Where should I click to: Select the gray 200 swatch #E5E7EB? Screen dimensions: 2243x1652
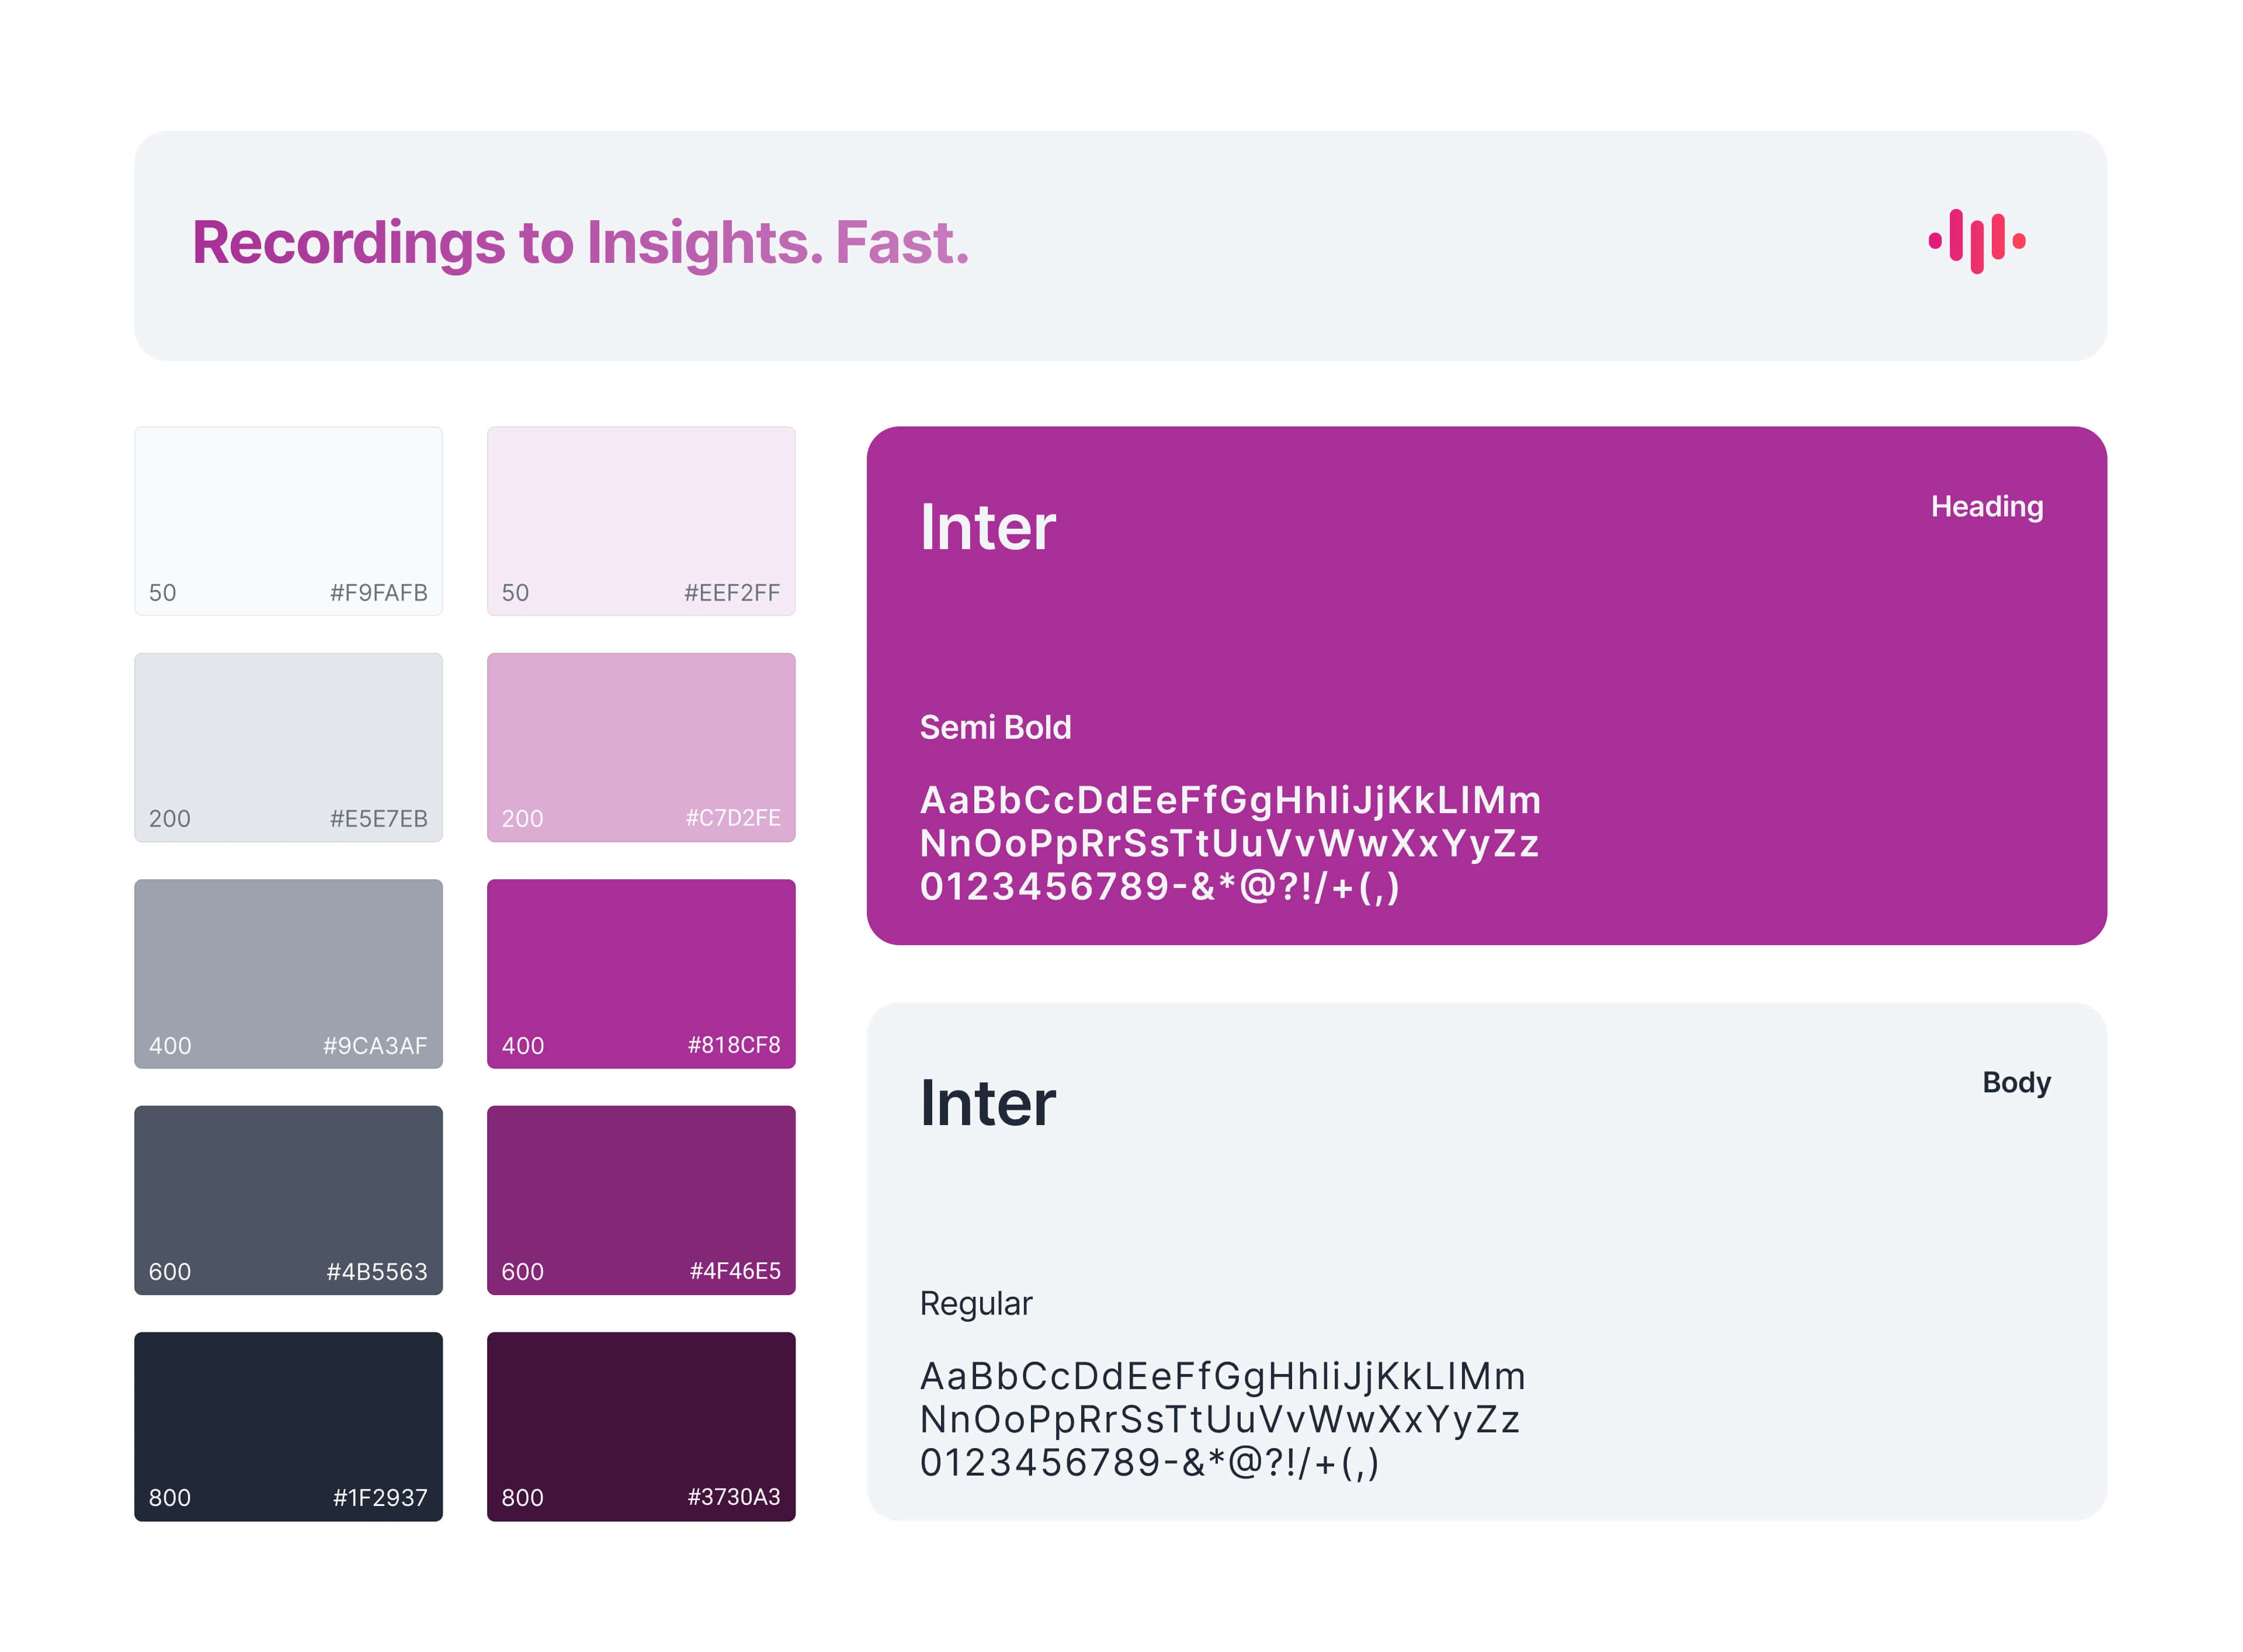click(288, 747)
